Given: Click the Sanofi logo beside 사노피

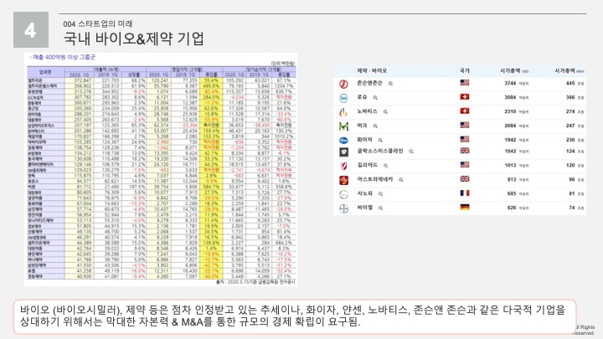Looking at the screenshot, I should pyautogui.click(x=343, y=194).
